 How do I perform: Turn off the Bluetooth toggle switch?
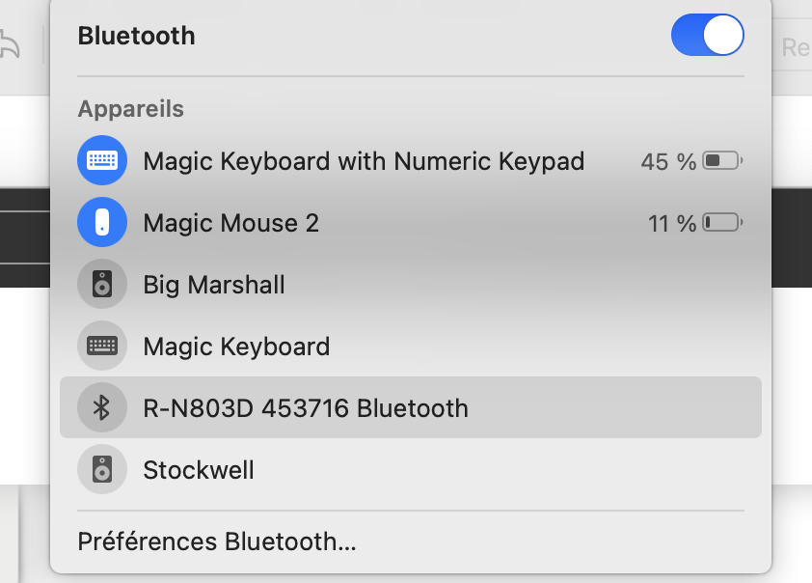707,37
